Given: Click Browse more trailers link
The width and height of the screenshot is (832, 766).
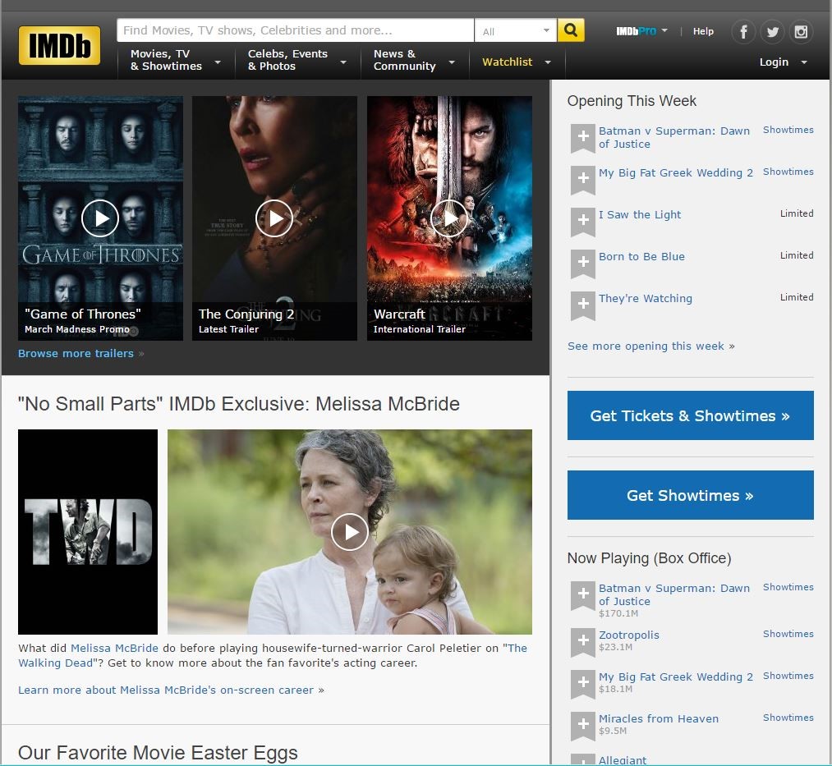Looking at the screenshot, I should click(x=76, y=353).
